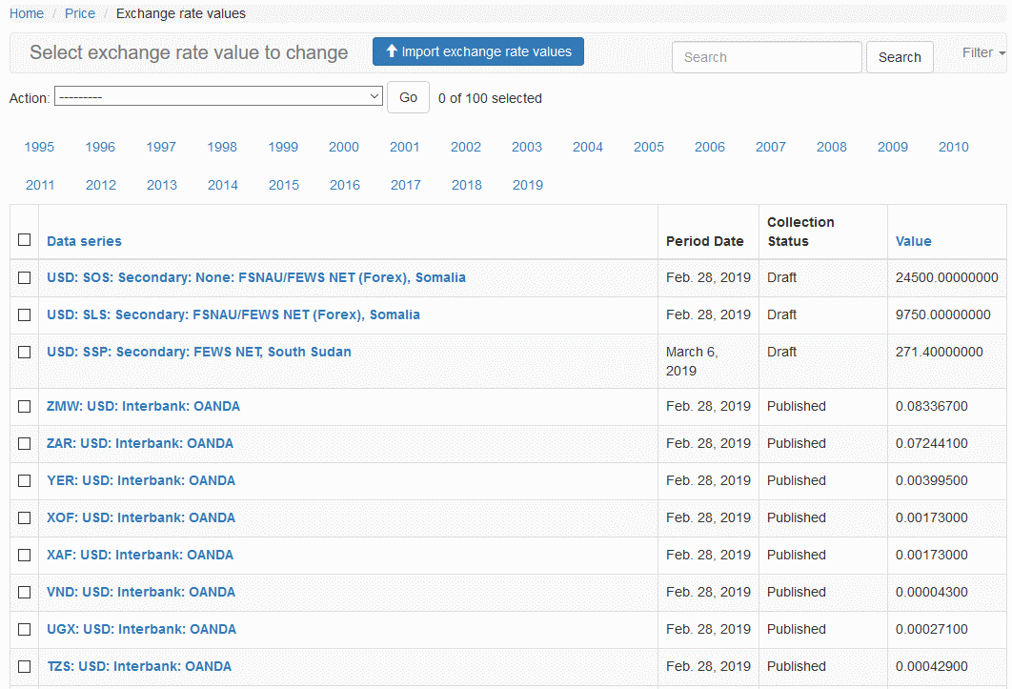1012x689 pixels.
Task: Sort by the Data series column header
Action: click(84, 241)
